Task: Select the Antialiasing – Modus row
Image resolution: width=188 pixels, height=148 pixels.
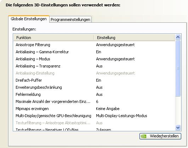Action: (94, 59)
